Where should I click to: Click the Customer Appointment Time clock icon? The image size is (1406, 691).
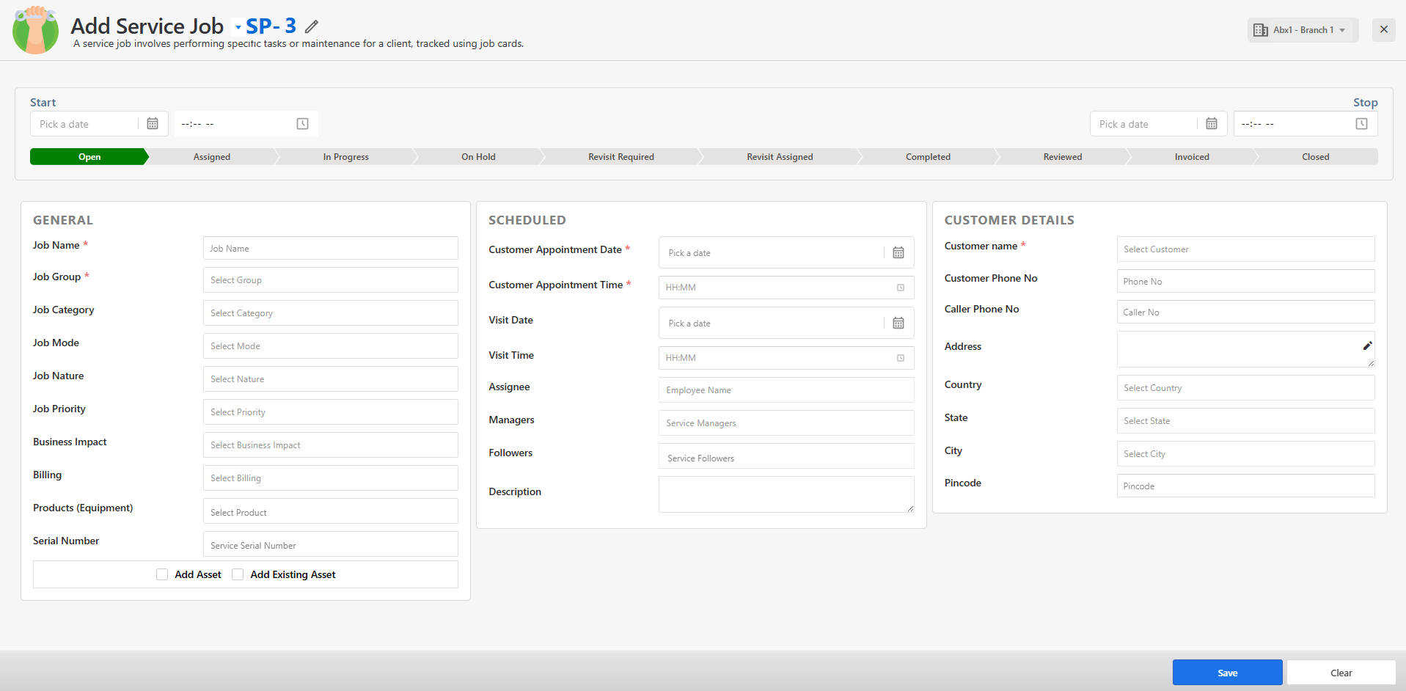coord(901,288)
